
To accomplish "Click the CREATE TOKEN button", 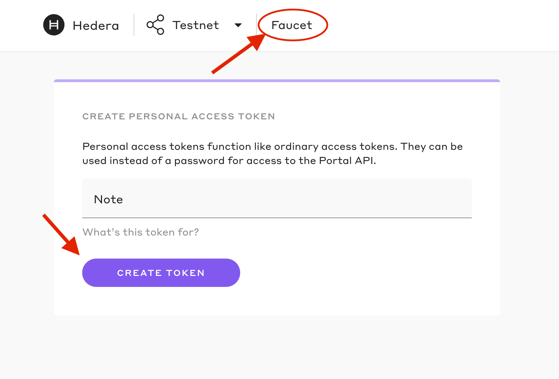I will coord(161,273).
